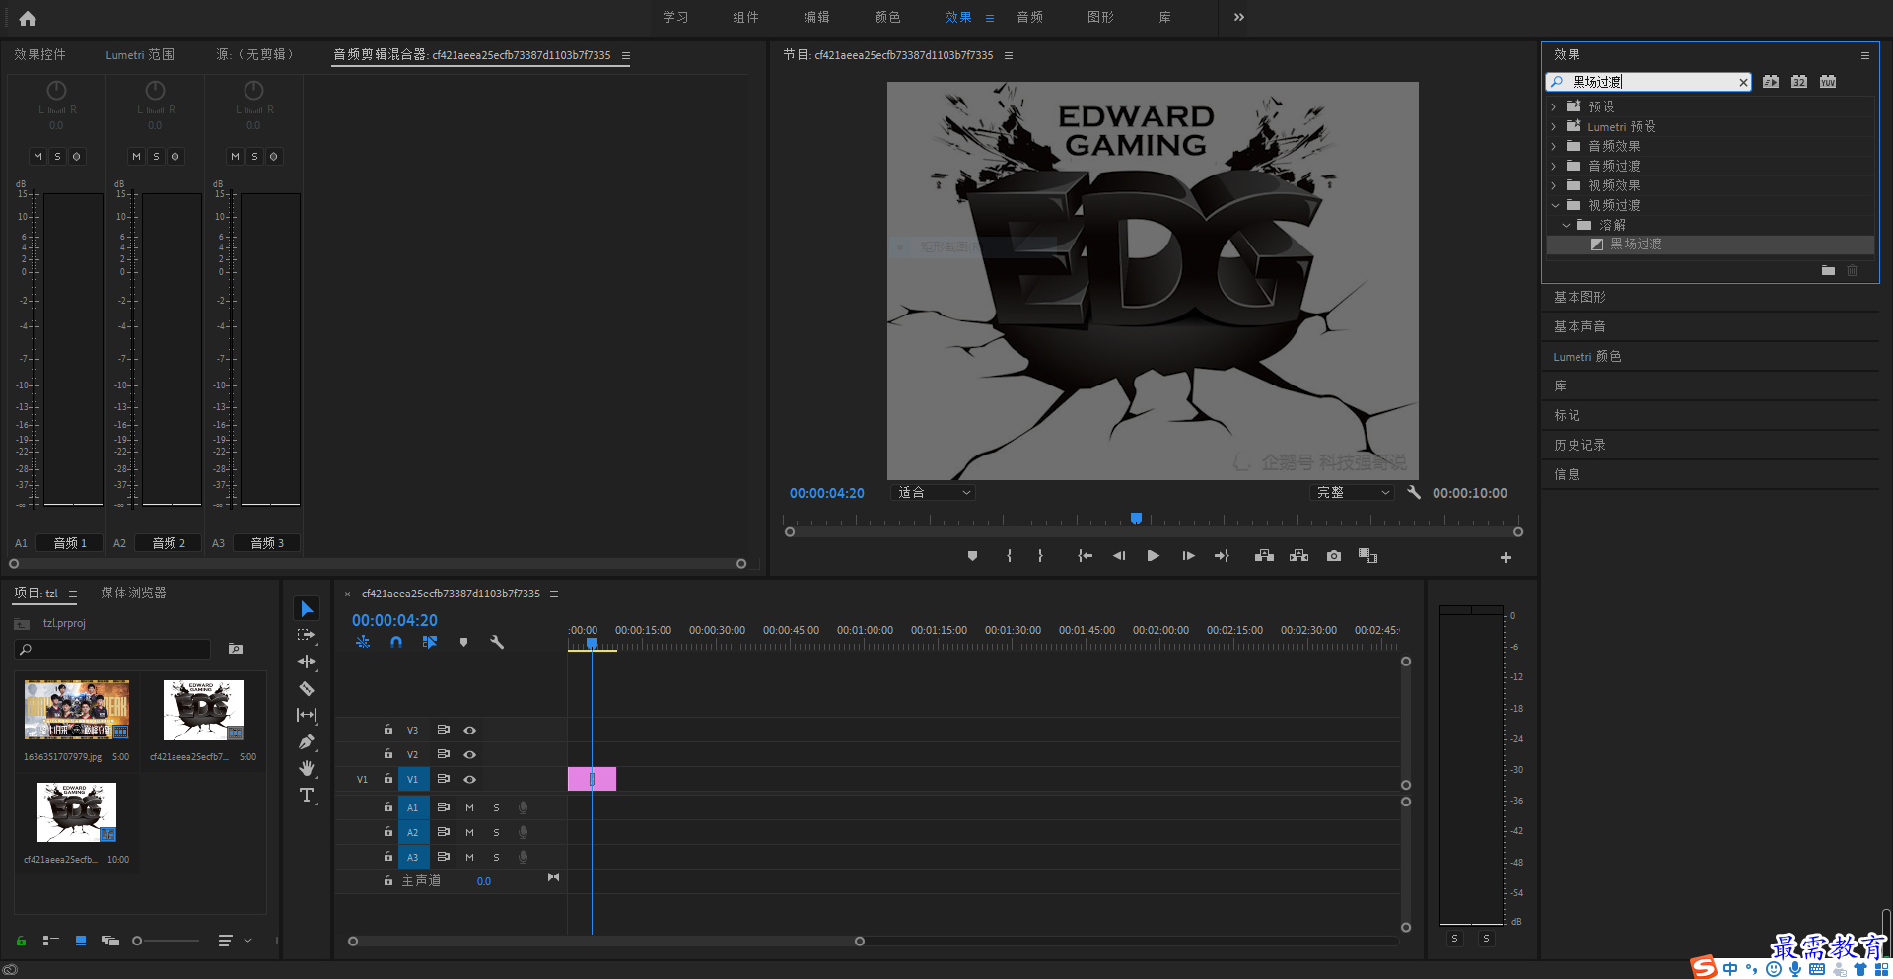This screenshot has height=979, width=1893.
Task: Toggle V1 track output eye
Action: click(470, 780)
